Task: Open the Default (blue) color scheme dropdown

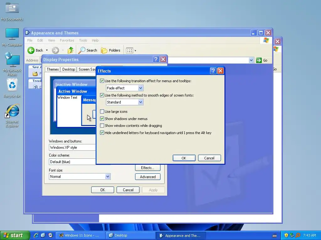Action: pyautogui.click(x=72, y=162)
